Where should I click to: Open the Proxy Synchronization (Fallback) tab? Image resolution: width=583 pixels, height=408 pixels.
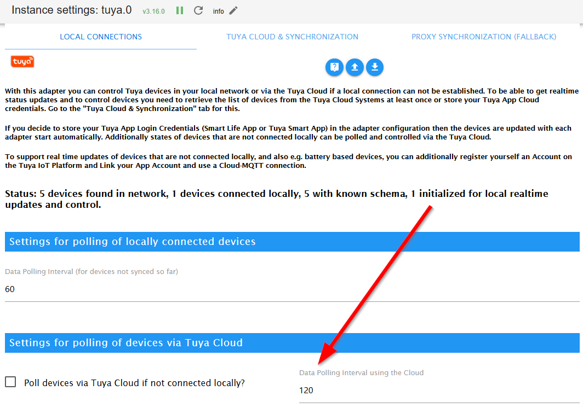[x=484, y=37]
